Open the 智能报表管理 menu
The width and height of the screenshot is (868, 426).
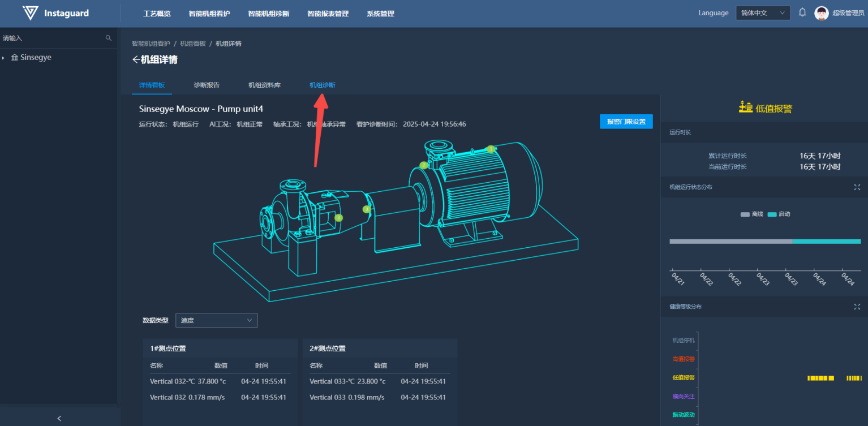[x=328, y=14]
